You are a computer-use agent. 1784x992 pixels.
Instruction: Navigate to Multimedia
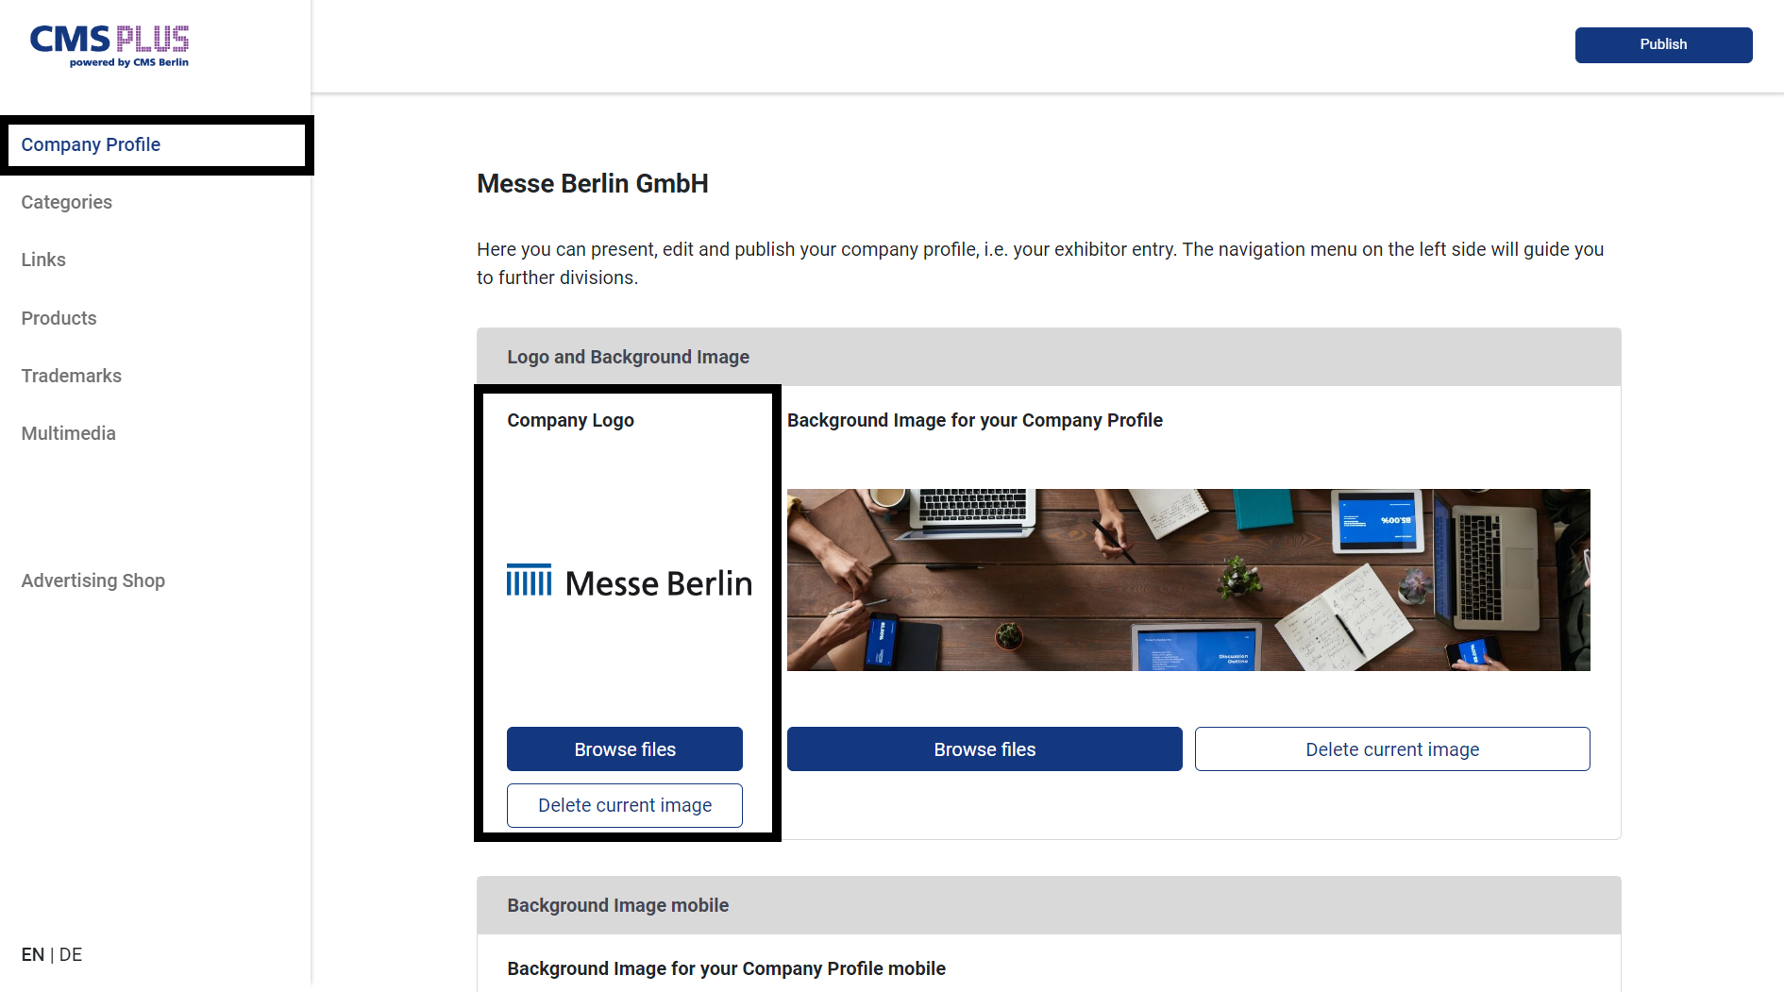(x=68, y=433)
